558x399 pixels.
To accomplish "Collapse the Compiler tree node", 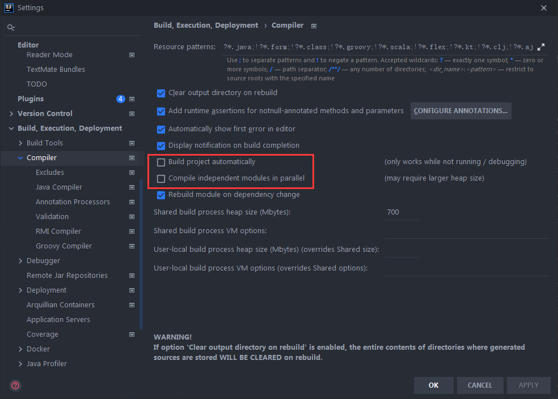I will pos(20,158).
